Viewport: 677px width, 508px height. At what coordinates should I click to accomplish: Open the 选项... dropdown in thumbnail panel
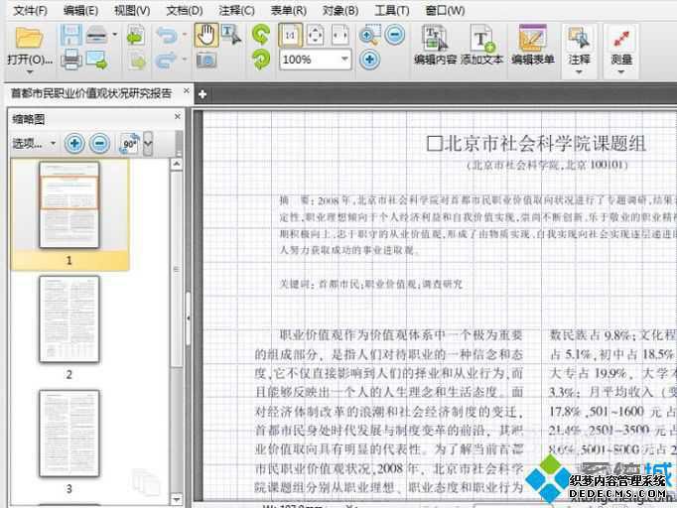coord(34,143)
